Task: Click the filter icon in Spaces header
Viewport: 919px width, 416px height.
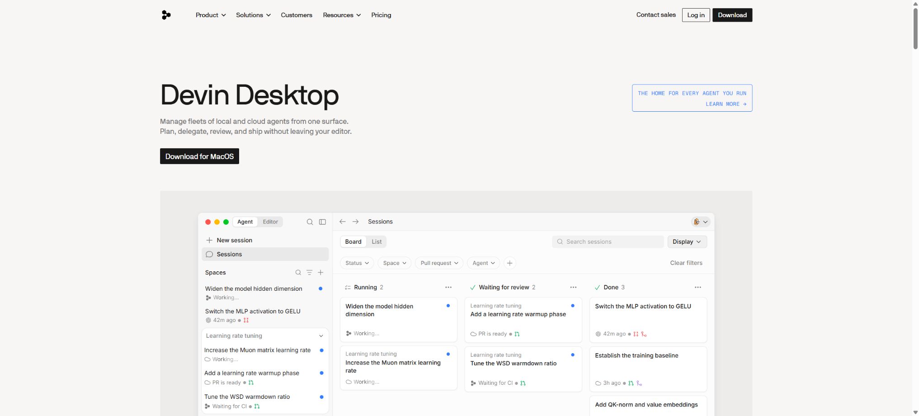Action: tap(310, 273)
